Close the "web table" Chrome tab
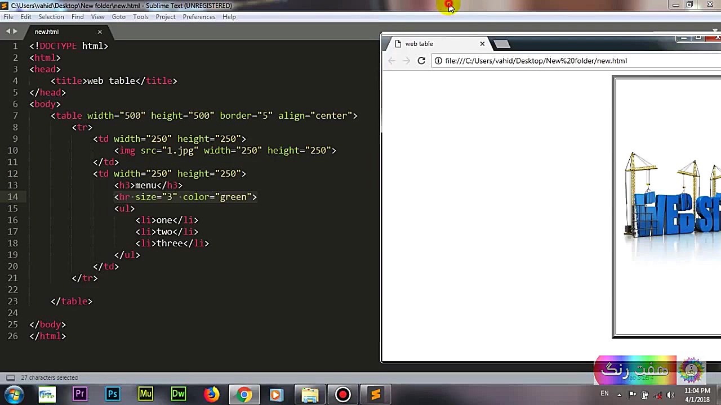Screen dimensions: 721x405 [482, 44]
